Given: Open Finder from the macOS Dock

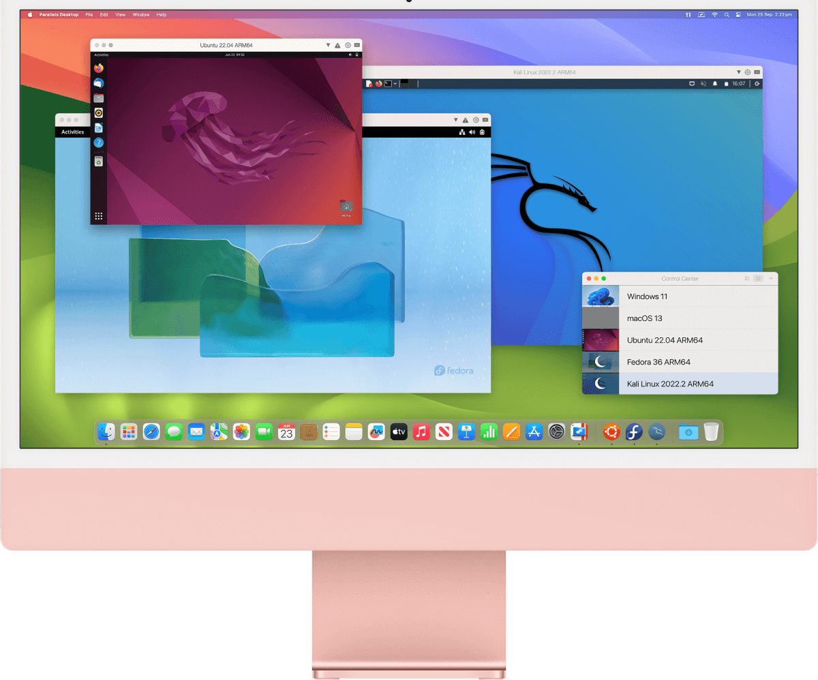Looking at the screenshot, I should tap(106, 431).
